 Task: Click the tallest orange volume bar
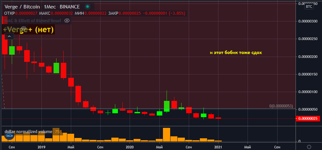167,135
